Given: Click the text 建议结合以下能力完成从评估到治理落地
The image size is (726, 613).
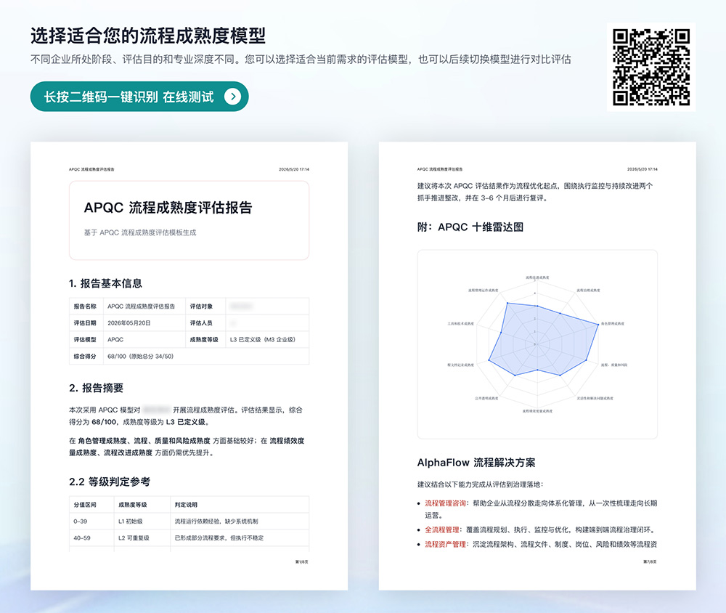Looking at the screenshot, I should click(480, 484).
